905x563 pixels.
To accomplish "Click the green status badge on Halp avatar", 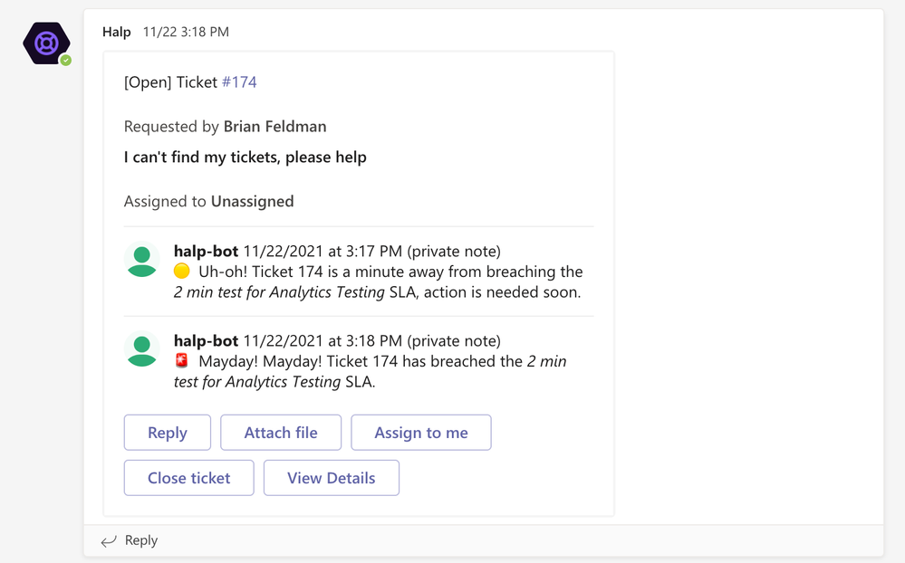I will (66, 60).
